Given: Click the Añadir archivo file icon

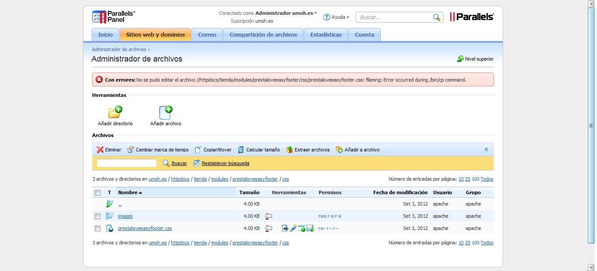Looking at the screenshot, I should point(166,112).
